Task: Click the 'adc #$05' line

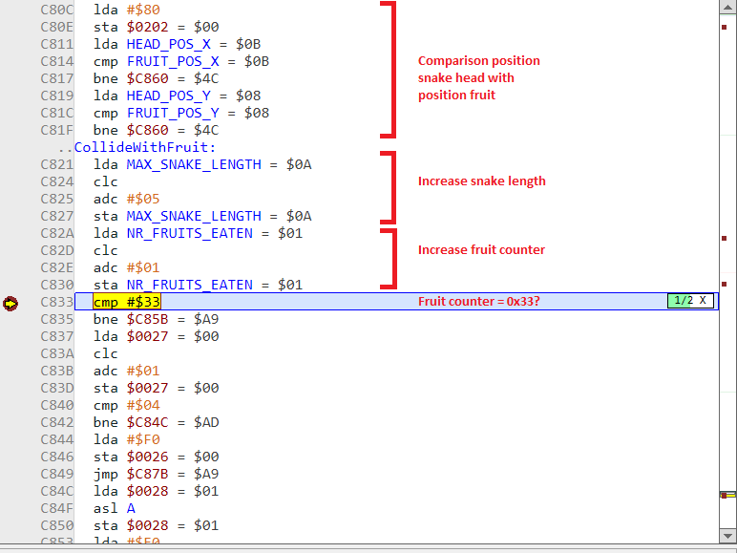Action: point(126,199)
